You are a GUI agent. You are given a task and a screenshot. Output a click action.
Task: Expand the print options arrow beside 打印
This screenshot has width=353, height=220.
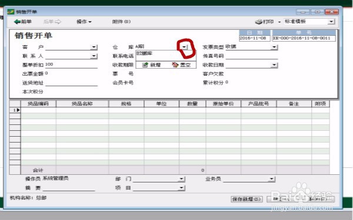tap(279, 22)
